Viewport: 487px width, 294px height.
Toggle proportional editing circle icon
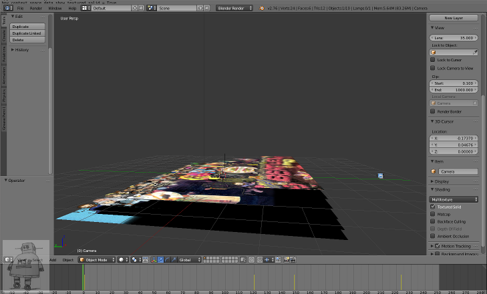252,259
